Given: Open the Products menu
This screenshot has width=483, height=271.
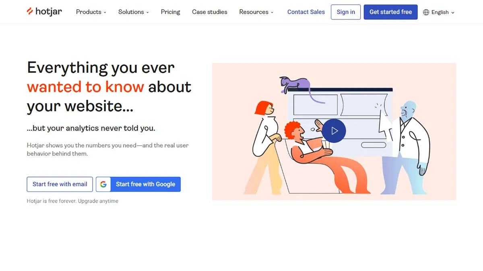Looking at the screenshot, I should pos(89,12).
